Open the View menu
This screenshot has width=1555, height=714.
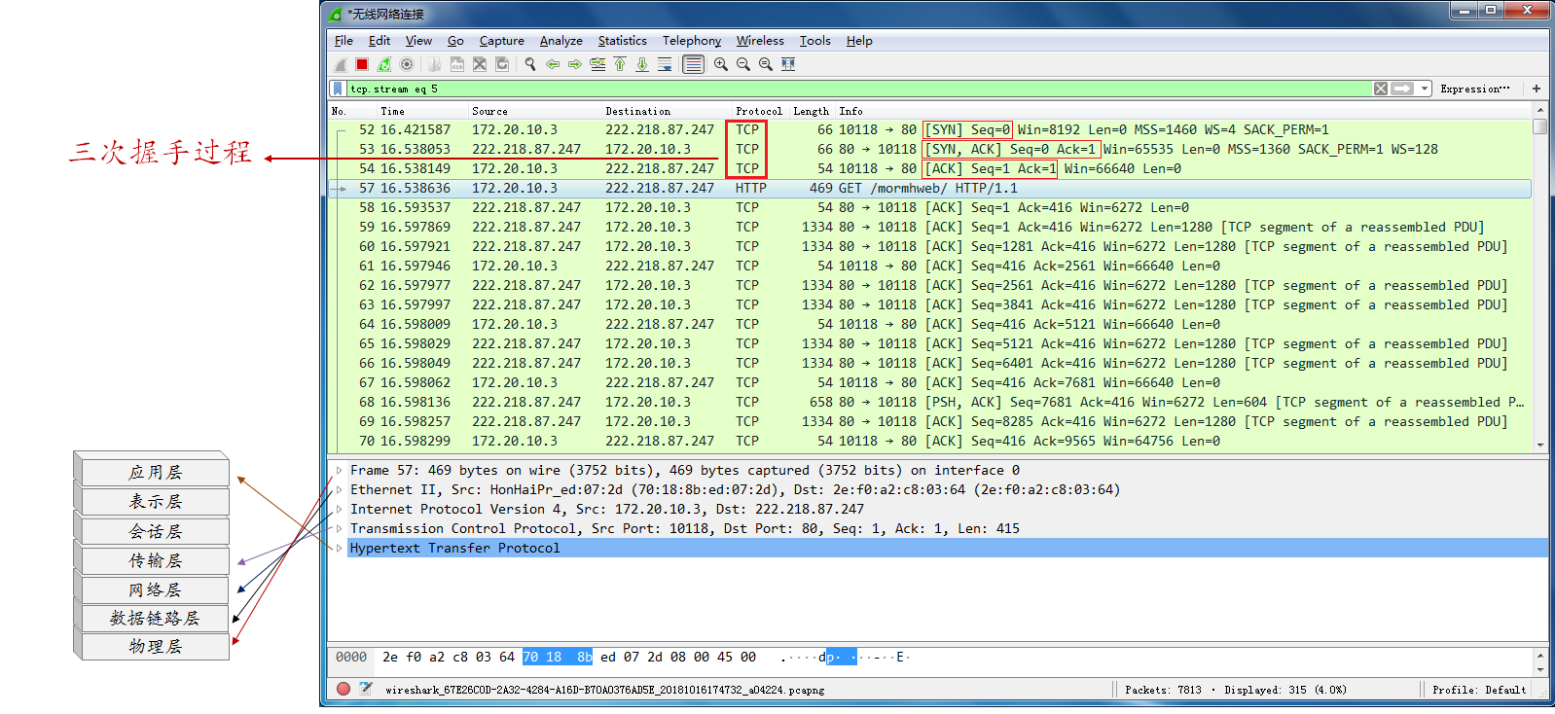(418, 41)
